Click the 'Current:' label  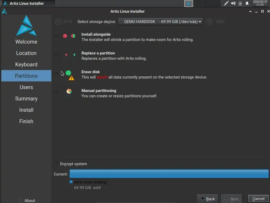(x=61, y=174)
